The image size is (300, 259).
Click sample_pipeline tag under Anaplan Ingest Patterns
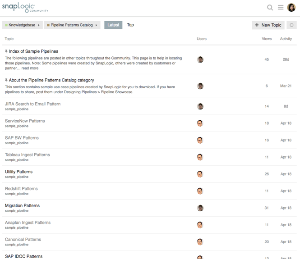click(17, 227)
